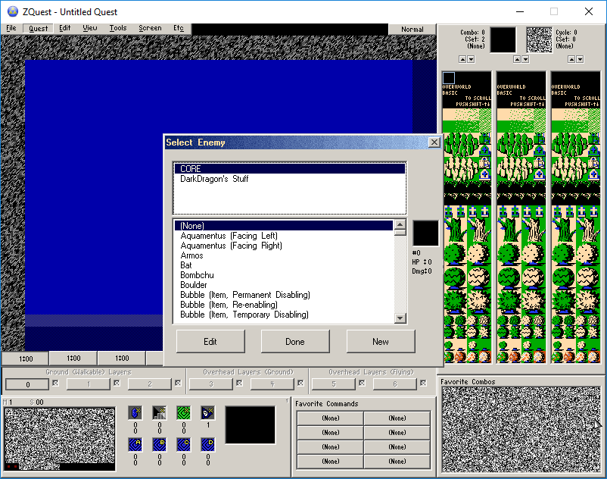Click the flag icon showing value 1

tap(208, 413)
